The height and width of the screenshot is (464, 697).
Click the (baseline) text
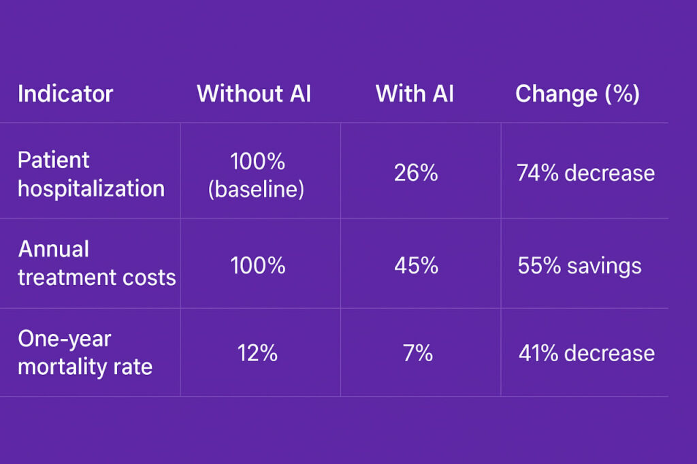point(256,188)
